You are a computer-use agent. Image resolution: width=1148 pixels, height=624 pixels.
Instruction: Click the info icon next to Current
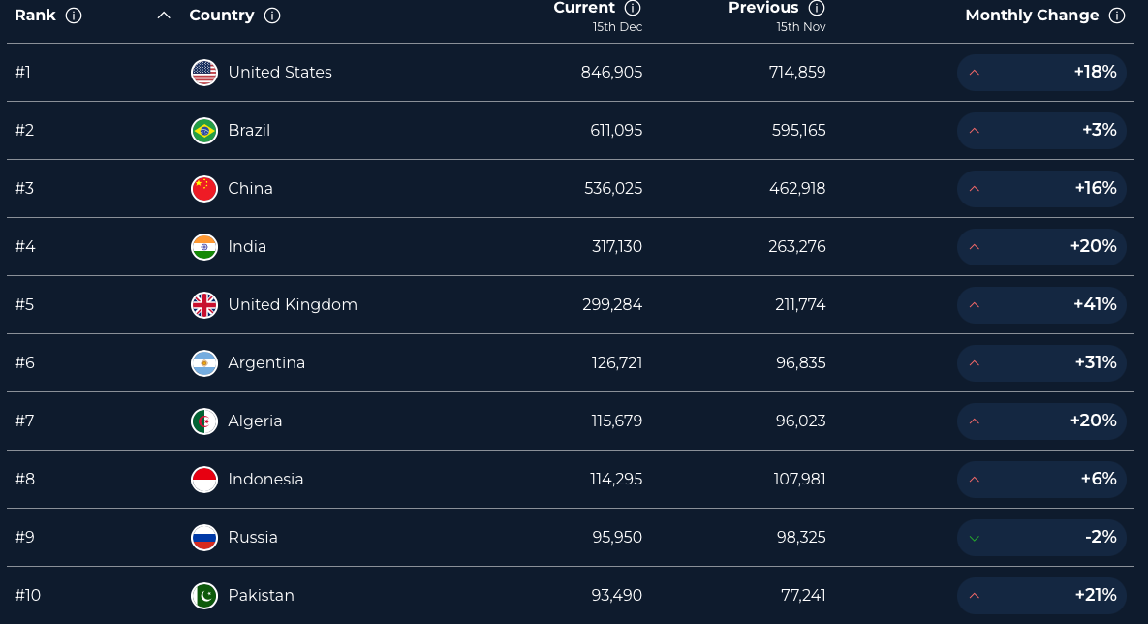click(x=634, y=8)
